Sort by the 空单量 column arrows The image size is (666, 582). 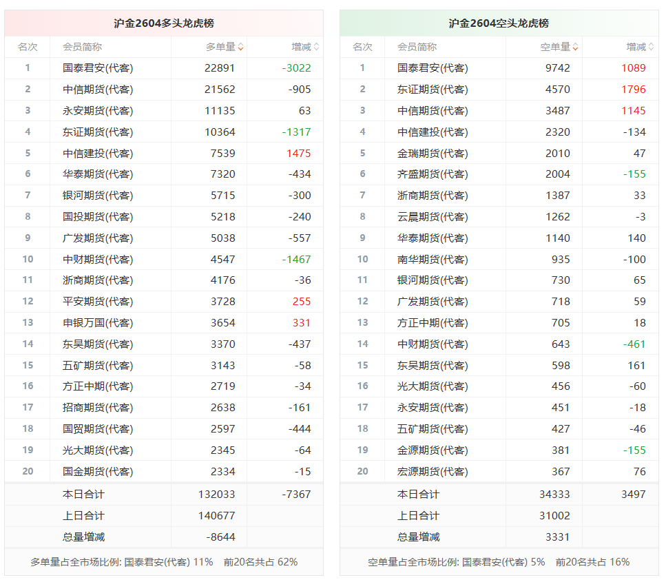[x=576, y=47]
